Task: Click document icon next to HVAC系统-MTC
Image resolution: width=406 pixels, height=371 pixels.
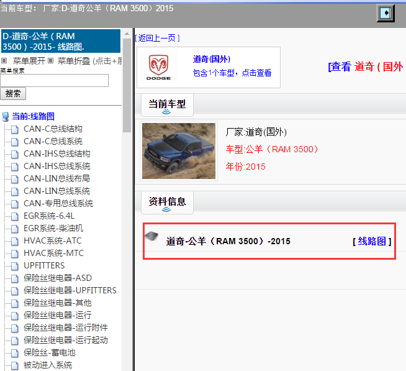Action: click(x=15, y=254)
